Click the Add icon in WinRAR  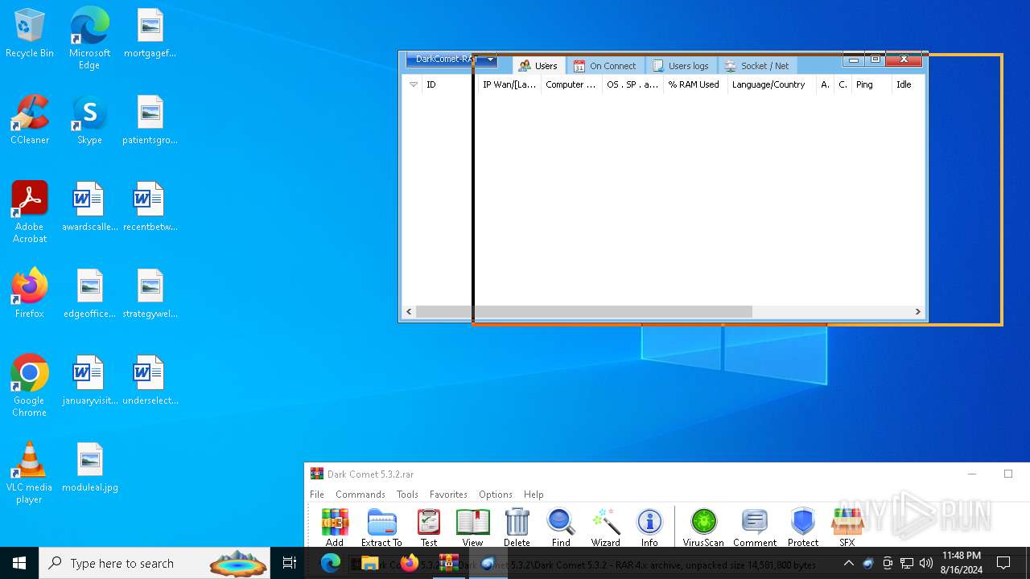(335, 528)
